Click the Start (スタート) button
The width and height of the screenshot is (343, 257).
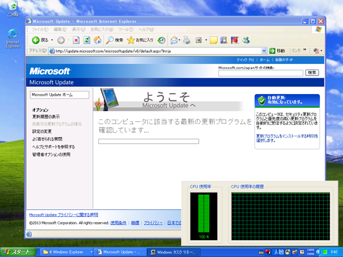[18, 252]
